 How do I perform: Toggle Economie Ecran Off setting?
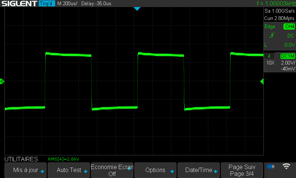[112, 170]
